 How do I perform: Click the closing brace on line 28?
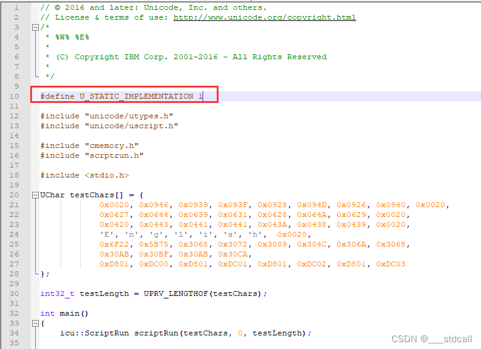(x=43, y=274)
